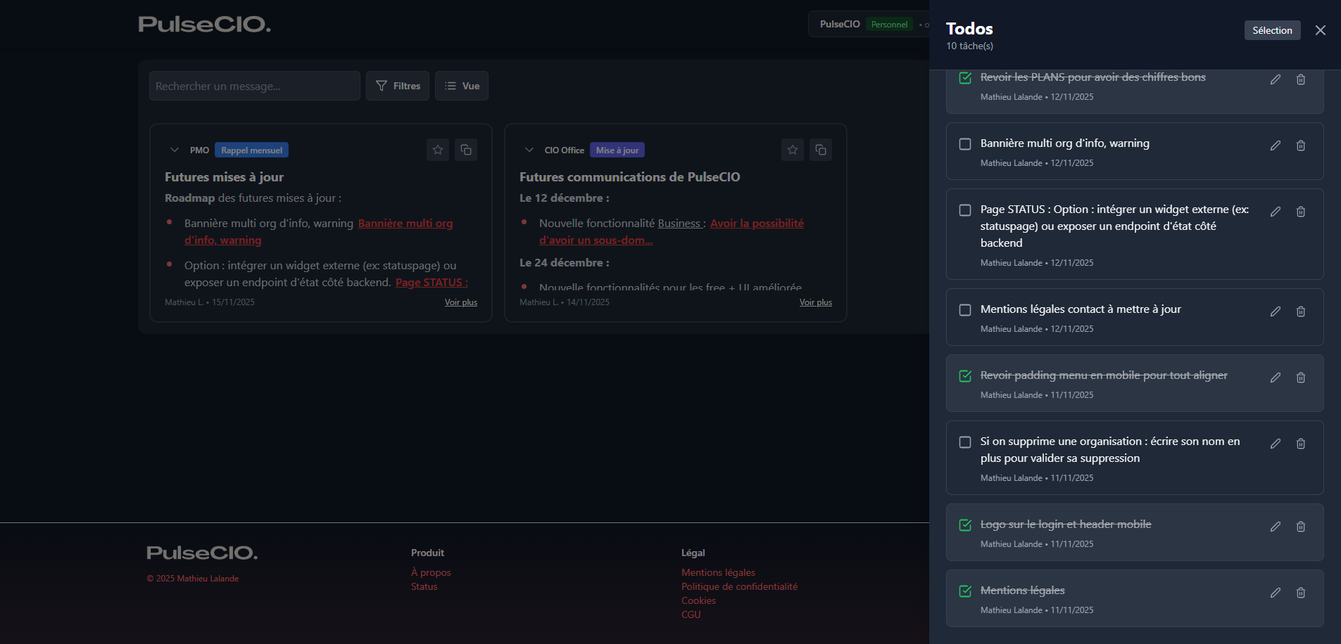Edit the Bannière multi org todo
The height and width of the screenshot is (644, 1341).
[x=1275, y=146]
